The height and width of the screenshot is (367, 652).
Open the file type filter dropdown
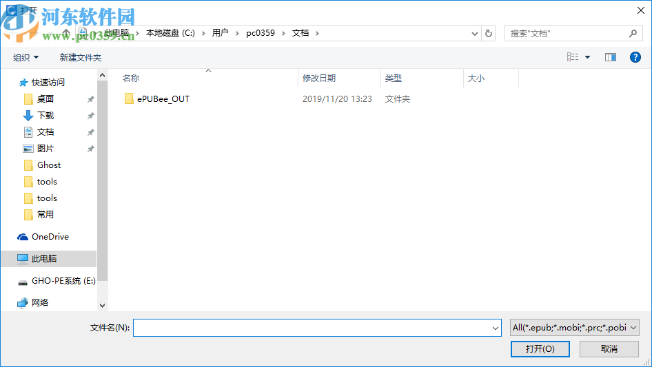click(575, 328)
